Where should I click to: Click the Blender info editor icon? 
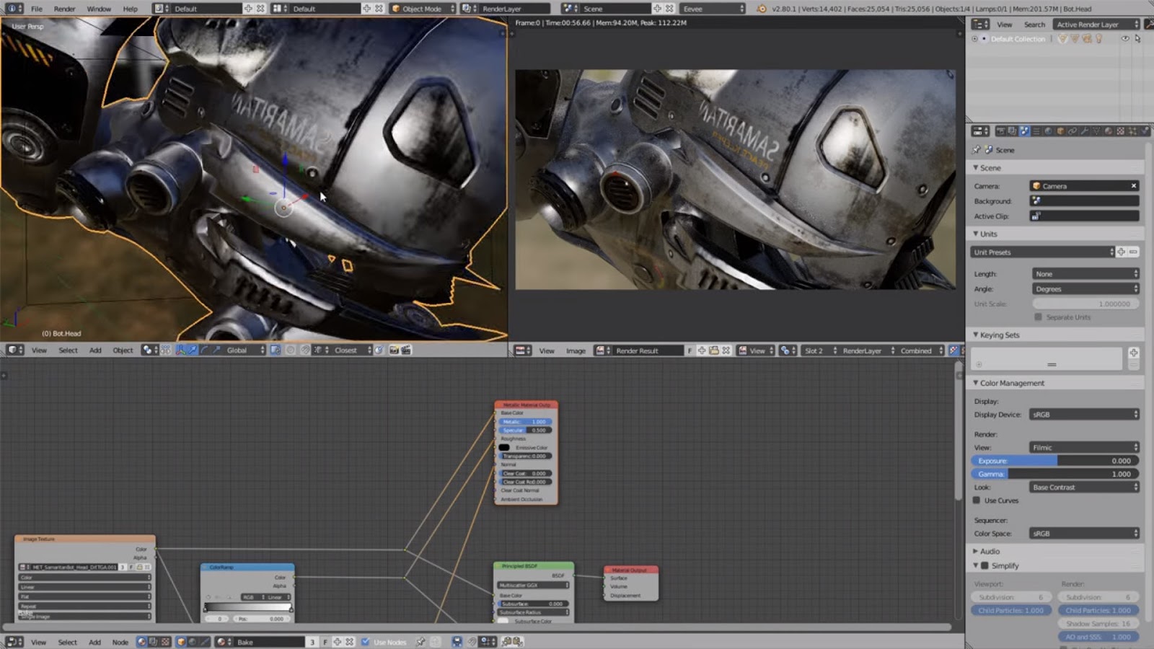click(x=14, y=9)
